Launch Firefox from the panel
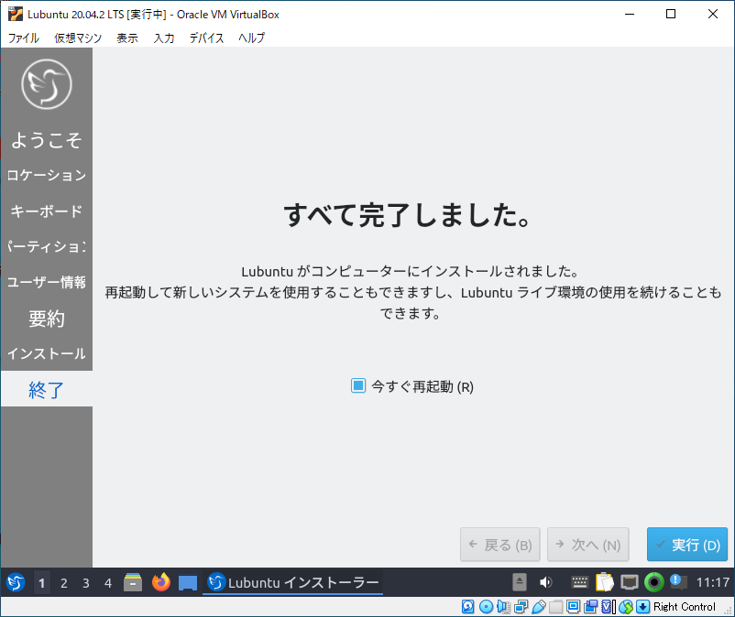735x617 pixels. tap(160, 582)
